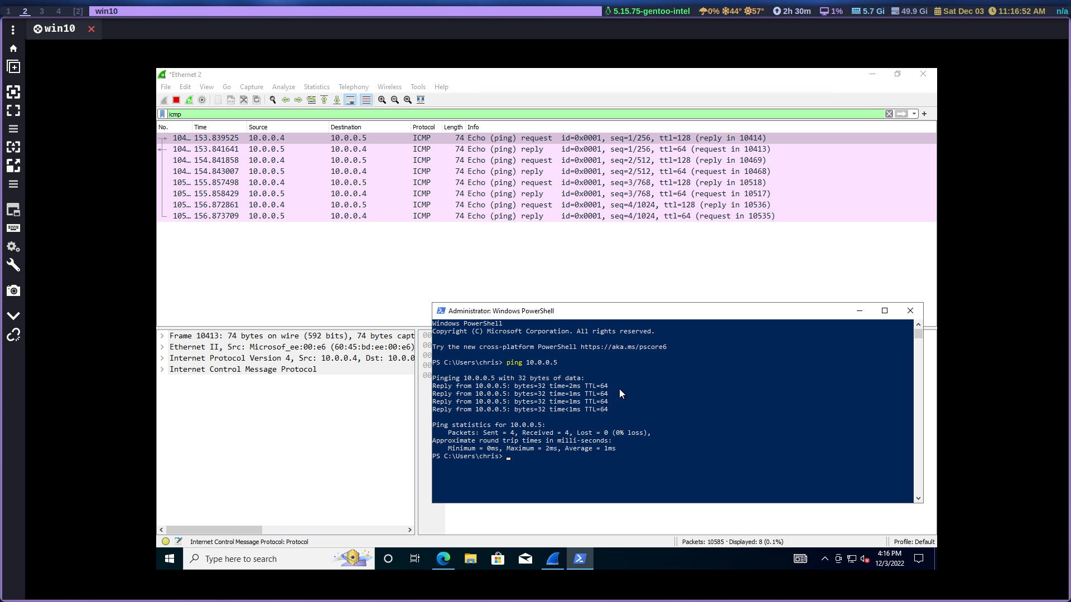Go back in packet history arrow
Screen dimensions: 1071x602
[286, 100]
